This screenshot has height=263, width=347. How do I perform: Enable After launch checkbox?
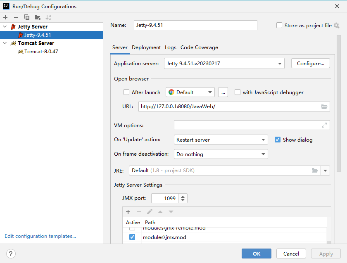126,92
